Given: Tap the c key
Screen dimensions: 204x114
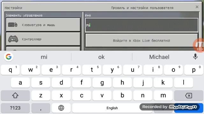Looking at the screenshot, I should pyautogui.click(x=82, y=96).
